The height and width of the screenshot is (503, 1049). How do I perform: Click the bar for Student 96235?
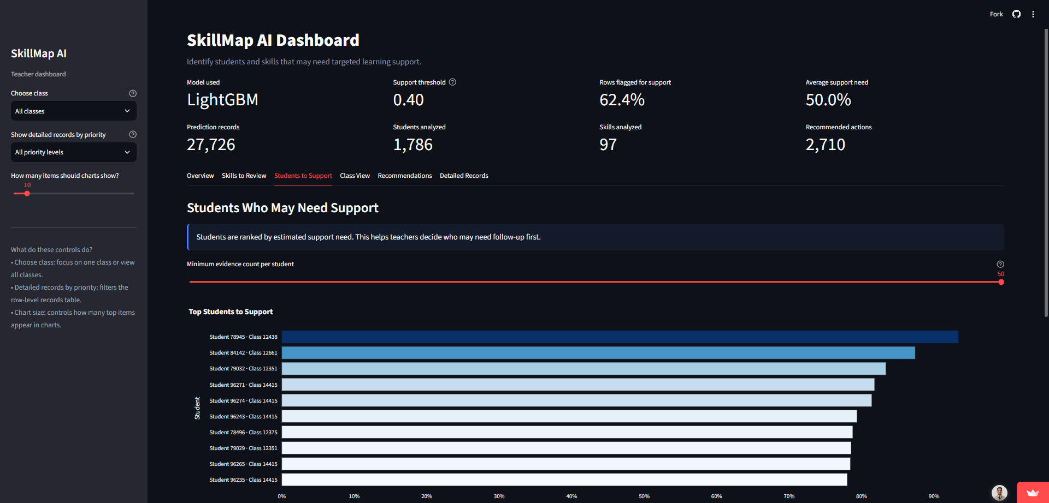coord(564,480)
